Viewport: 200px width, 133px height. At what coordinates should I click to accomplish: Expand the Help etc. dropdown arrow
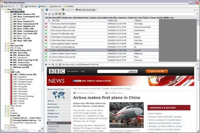pyautogui.click(x=48, y=6)
